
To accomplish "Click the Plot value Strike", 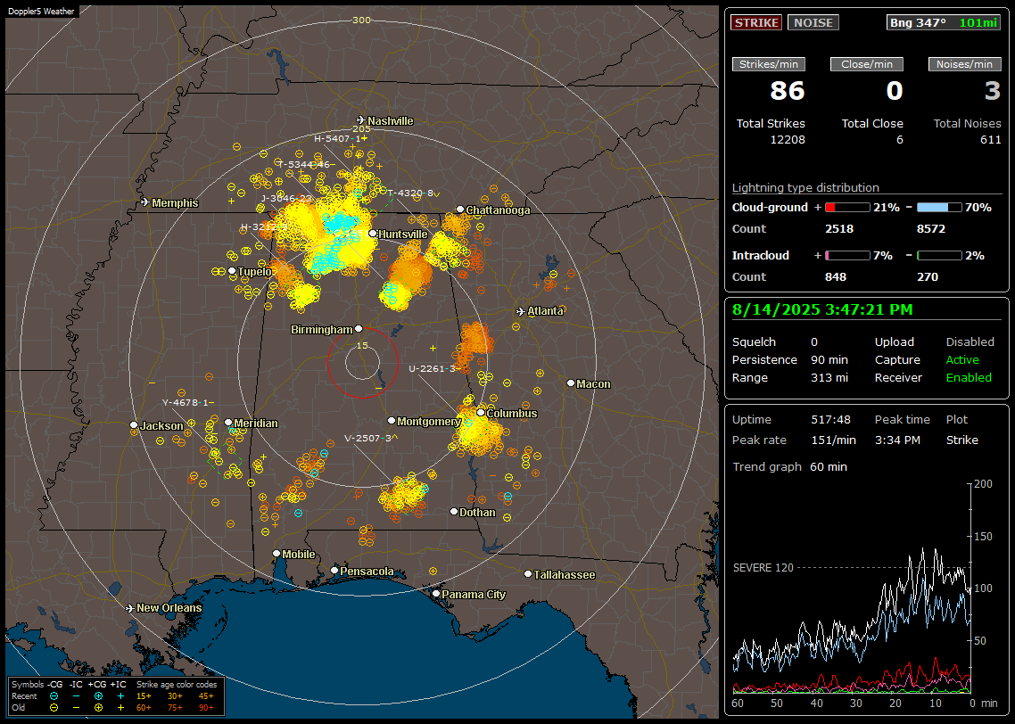I will click(961, 440).
